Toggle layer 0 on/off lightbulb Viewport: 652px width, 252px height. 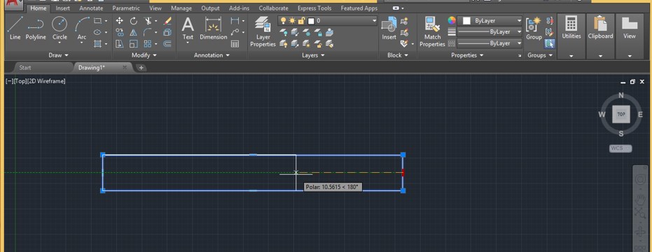pos(284,20)
